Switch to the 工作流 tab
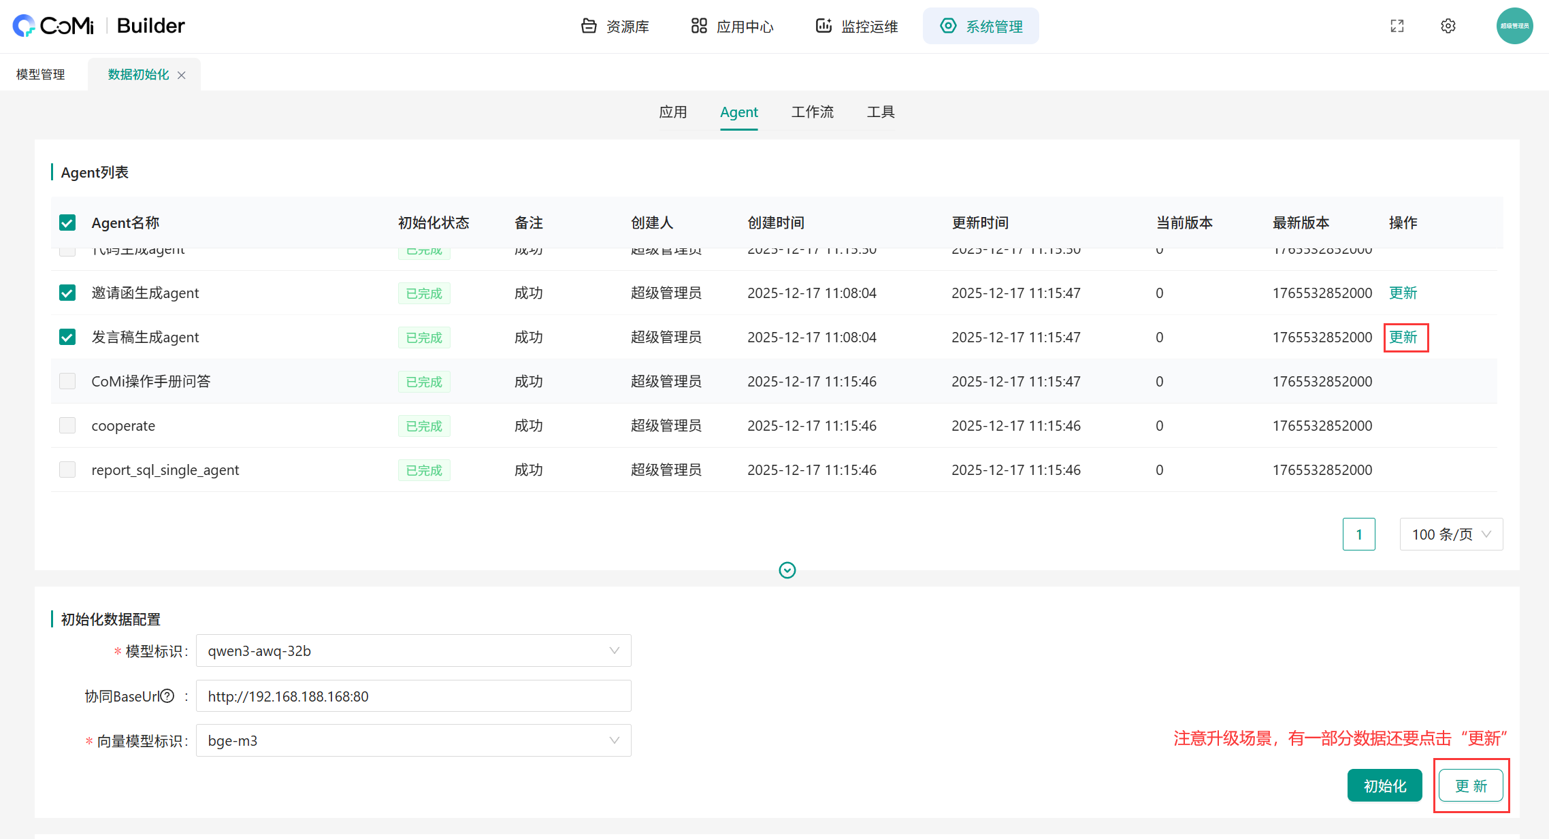Viewport: 1549px width, 839px height. coord(812,112)
